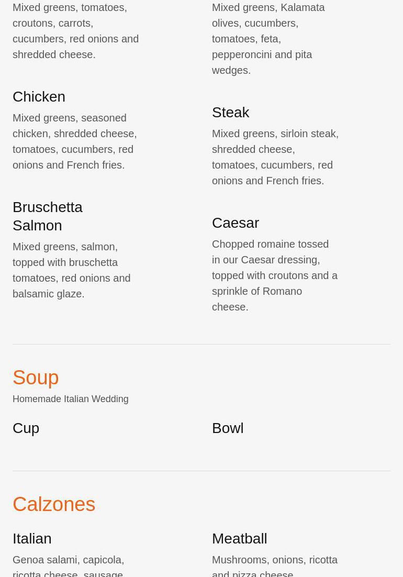
Task: Select the Steak salad title
Action: pyautogui.click(x=230, y=113)
